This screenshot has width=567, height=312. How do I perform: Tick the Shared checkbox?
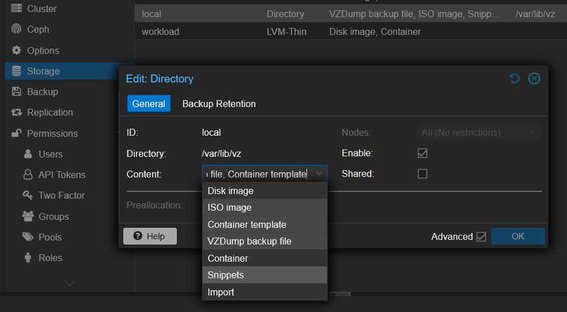[422, 174]
